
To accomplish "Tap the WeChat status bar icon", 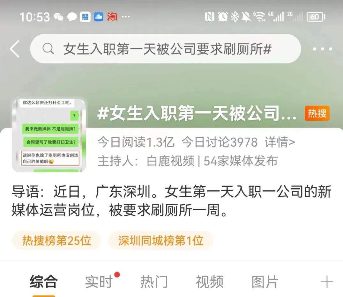I will [58, 17].
